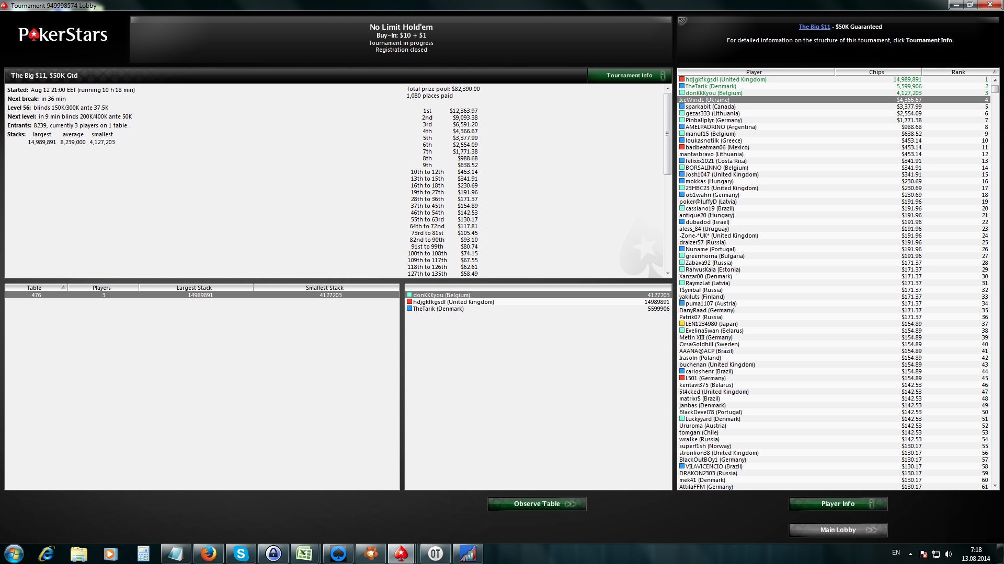
Task: Click the PokerStars logo
Action: click(x=63, y=34)
